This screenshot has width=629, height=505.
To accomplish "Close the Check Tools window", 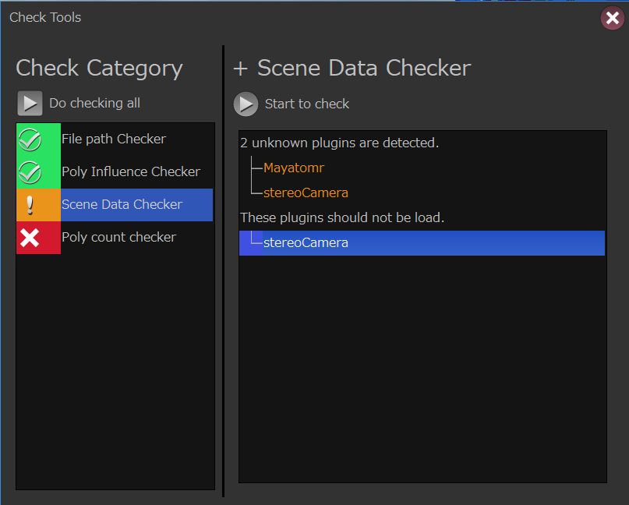I will 612,18.
